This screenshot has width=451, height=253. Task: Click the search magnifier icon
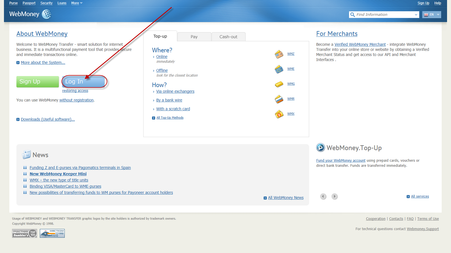(x=352, y=15)
